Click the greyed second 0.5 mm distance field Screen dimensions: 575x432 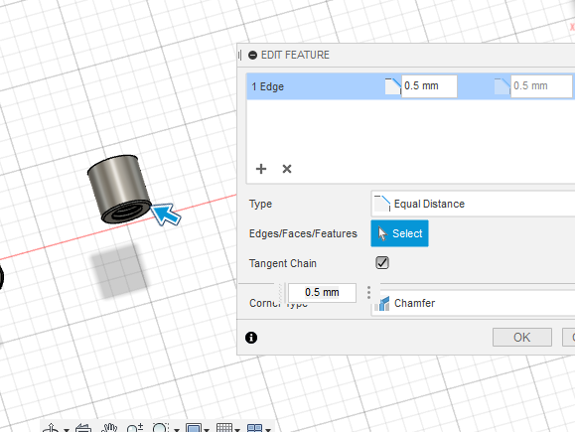[541, 86]
